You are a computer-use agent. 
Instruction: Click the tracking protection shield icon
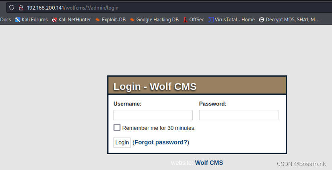coord(12,8)
